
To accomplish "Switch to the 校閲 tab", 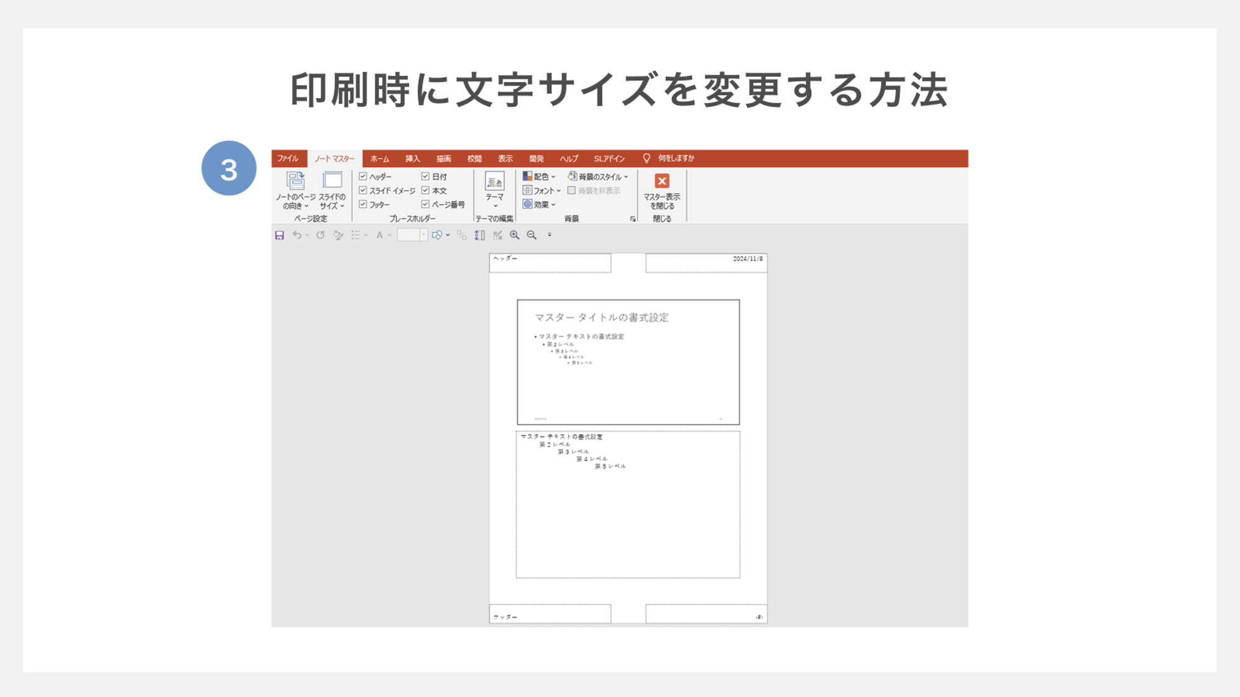I will pyautogui.click(x=474, y=158).
